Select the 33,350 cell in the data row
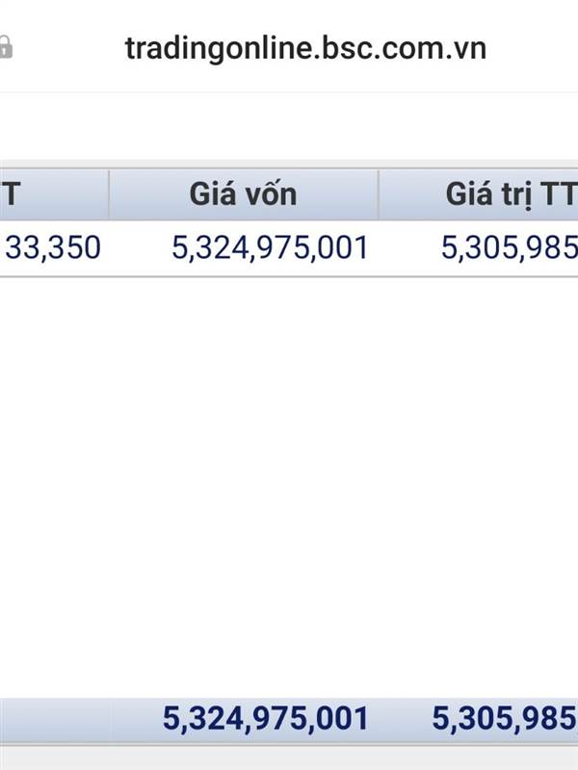578x770 pixels. click(53, 247)
